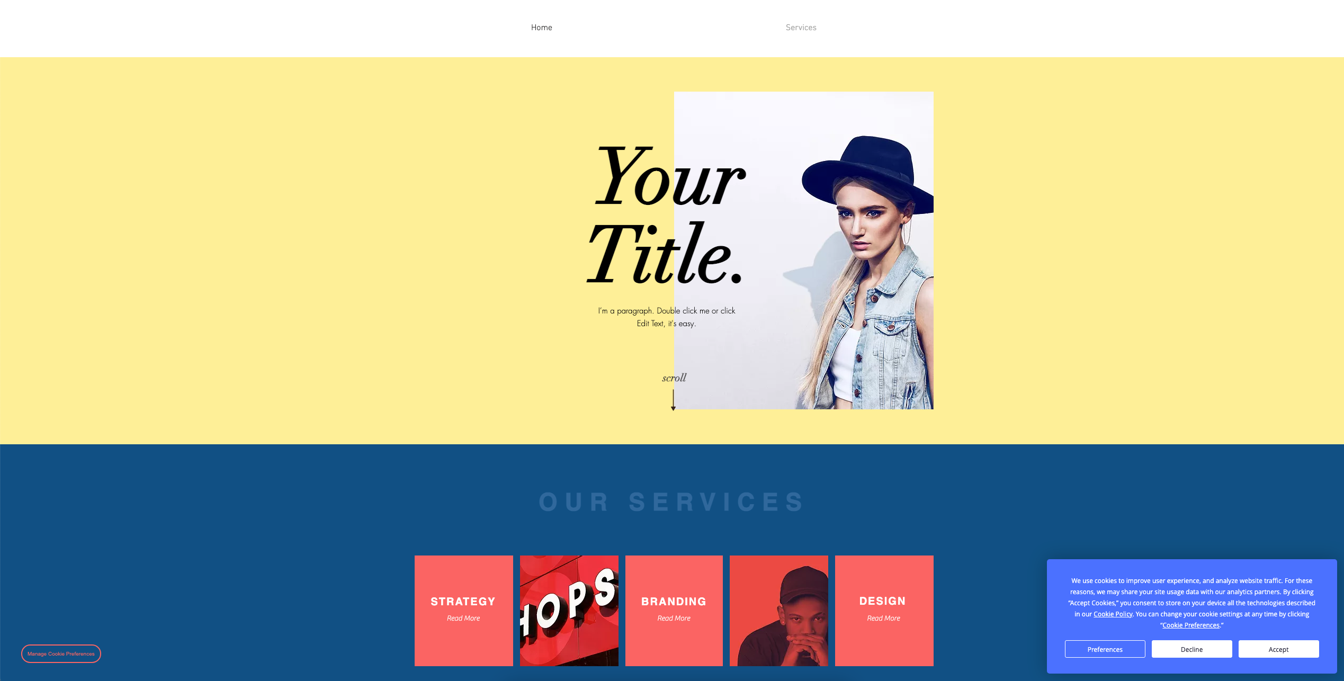Image resolution: width=1344 pixels, height=681 pixels.
Task: Click the Design service card icon
Action: click(882, 608)
